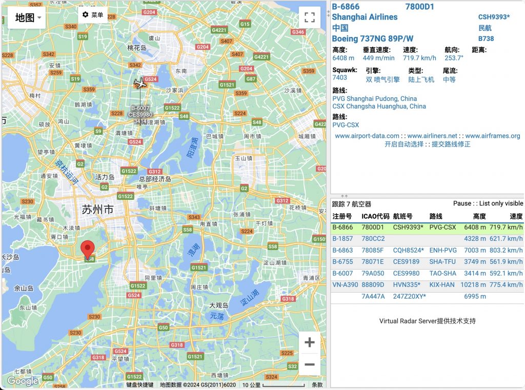
Task: Click 提交路线修正 link
Action: 451,145
